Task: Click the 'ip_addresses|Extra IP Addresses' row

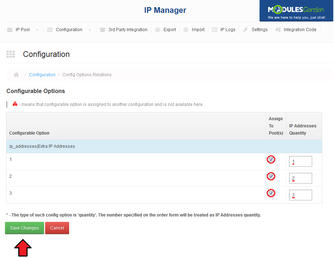Action: point(164,146)
